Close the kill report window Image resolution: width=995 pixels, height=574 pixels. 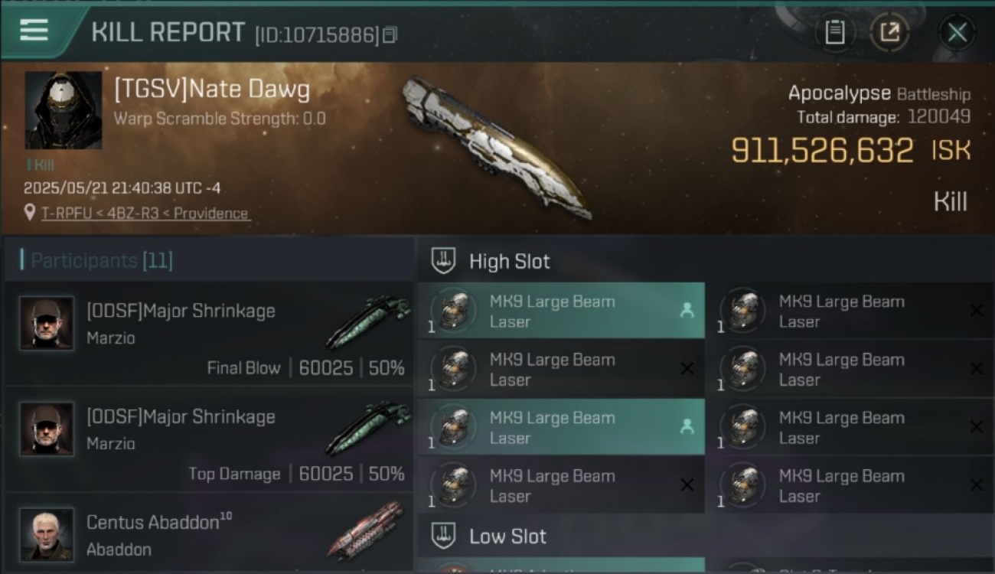click(957, 32)
